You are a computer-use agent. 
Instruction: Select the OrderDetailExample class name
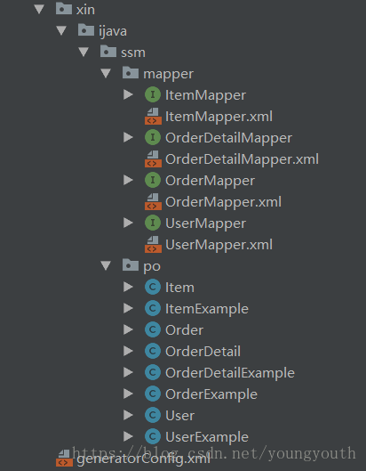230,373
